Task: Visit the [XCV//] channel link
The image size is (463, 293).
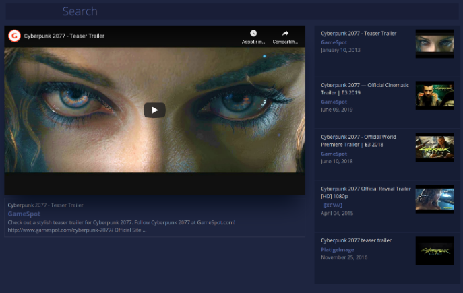Action: click(x=333, y=205)
